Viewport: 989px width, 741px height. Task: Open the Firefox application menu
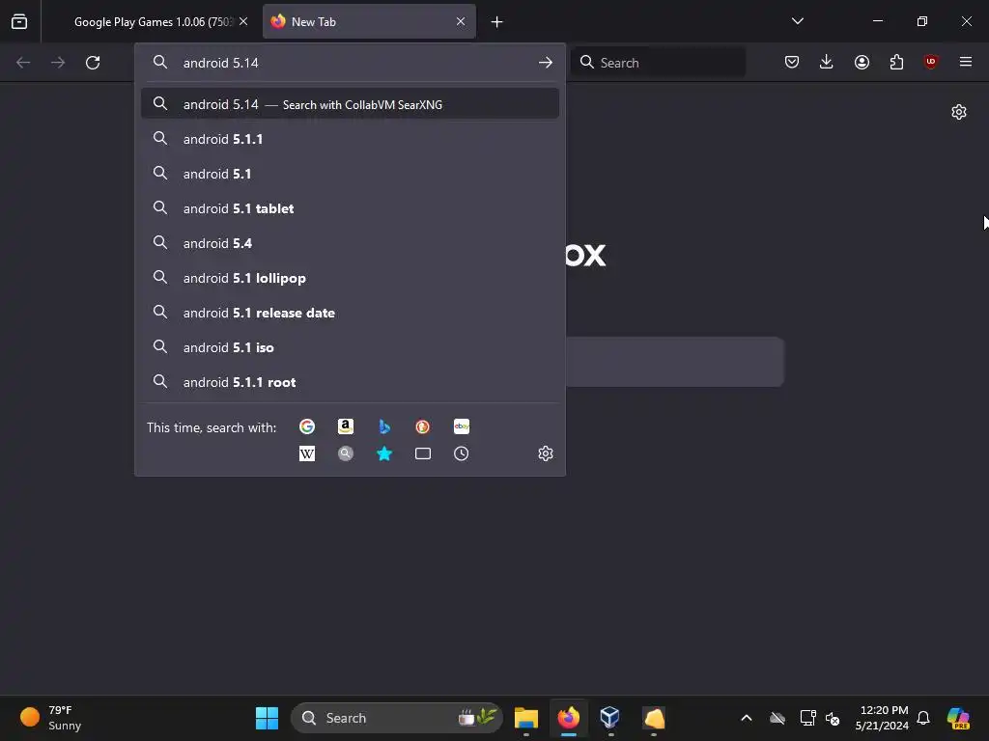[966, 62]
